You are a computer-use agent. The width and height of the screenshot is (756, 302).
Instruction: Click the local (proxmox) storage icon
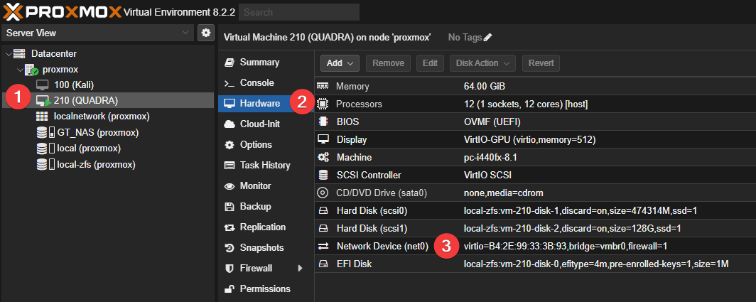pyautogui.click(x=45, y=148)
